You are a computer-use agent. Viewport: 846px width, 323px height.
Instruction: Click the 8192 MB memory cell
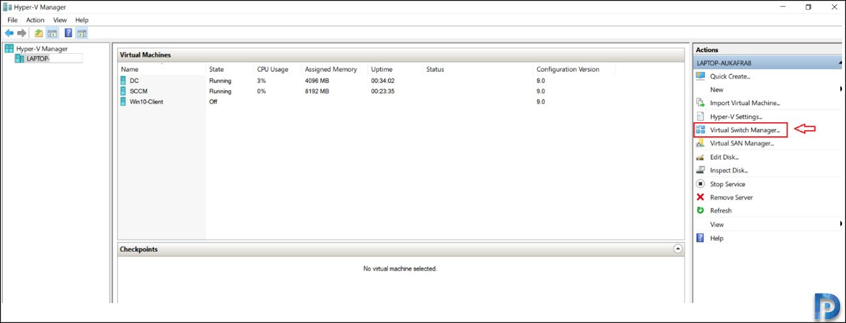pos(317,91)
